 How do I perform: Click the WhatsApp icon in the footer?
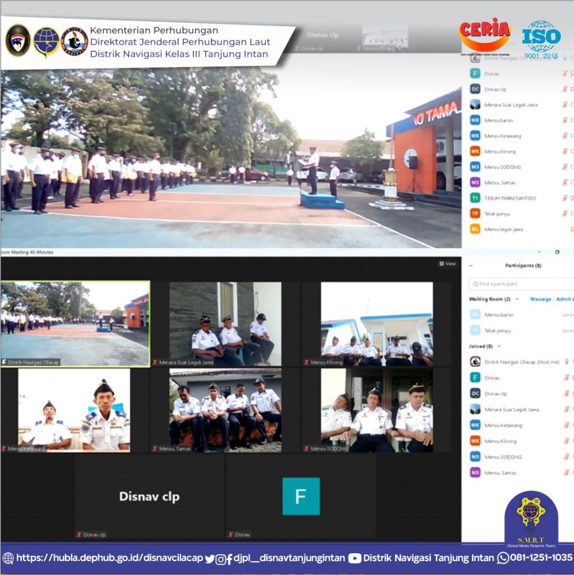(x=503, y=558)
